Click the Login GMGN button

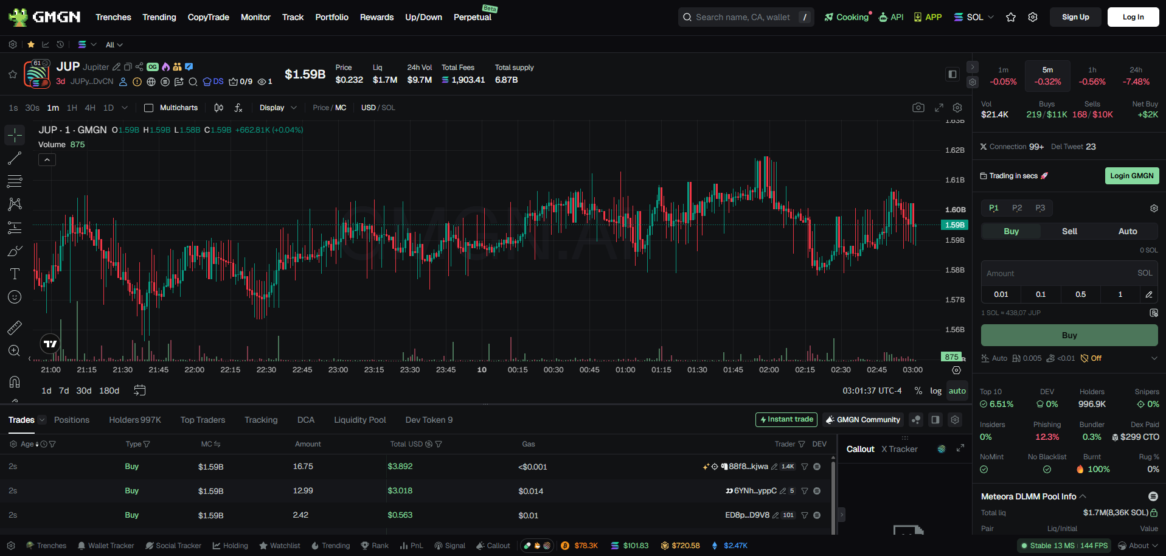click(x=1132, y=176)
